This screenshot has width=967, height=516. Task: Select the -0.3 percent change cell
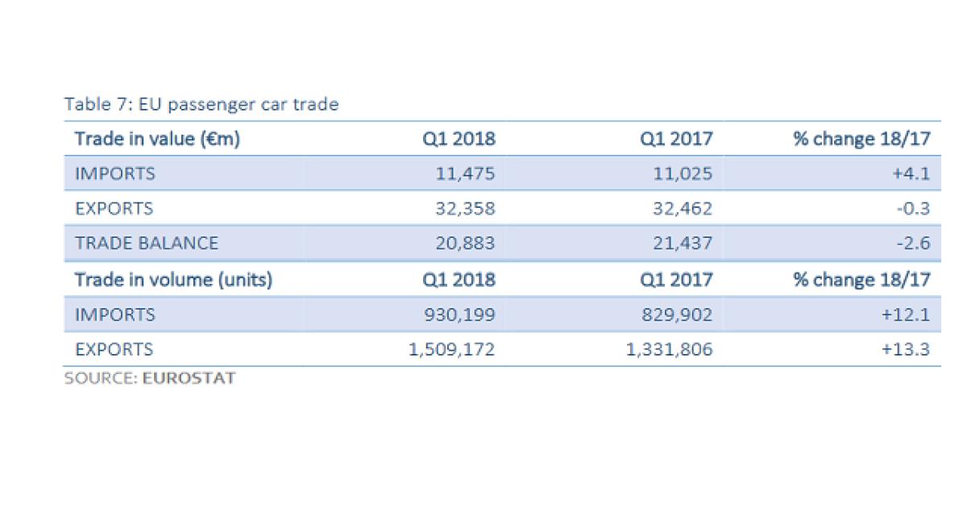pos(914,209)
